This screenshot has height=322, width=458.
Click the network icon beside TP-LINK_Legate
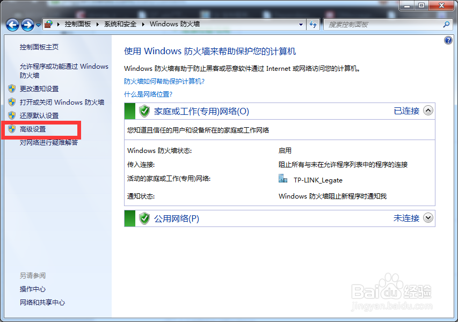(x=283, y=180)
